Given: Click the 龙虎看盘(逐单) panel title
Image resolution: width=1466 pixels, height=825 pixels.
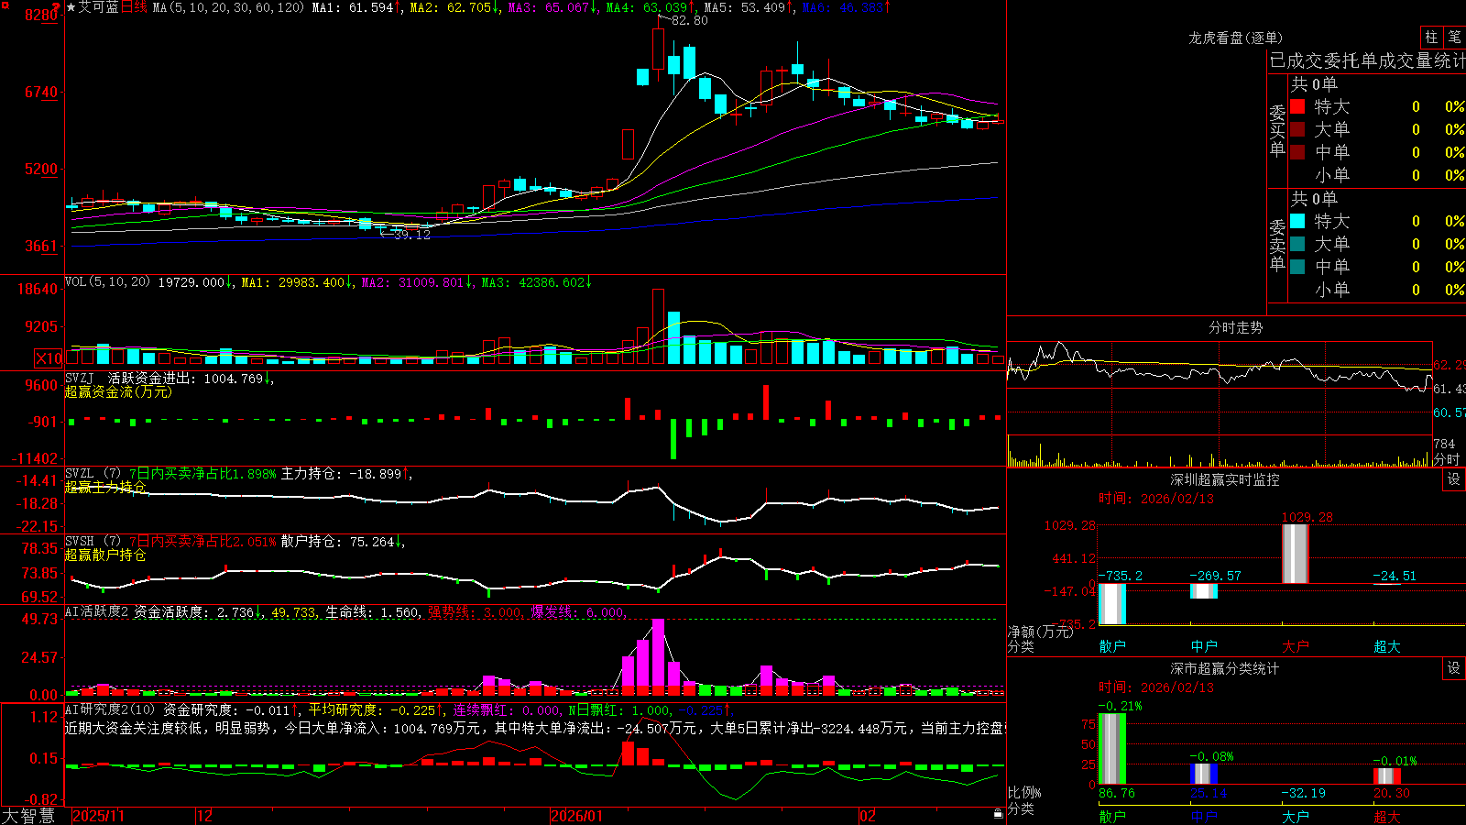Looking at the screenshot, I should 1236,38.
